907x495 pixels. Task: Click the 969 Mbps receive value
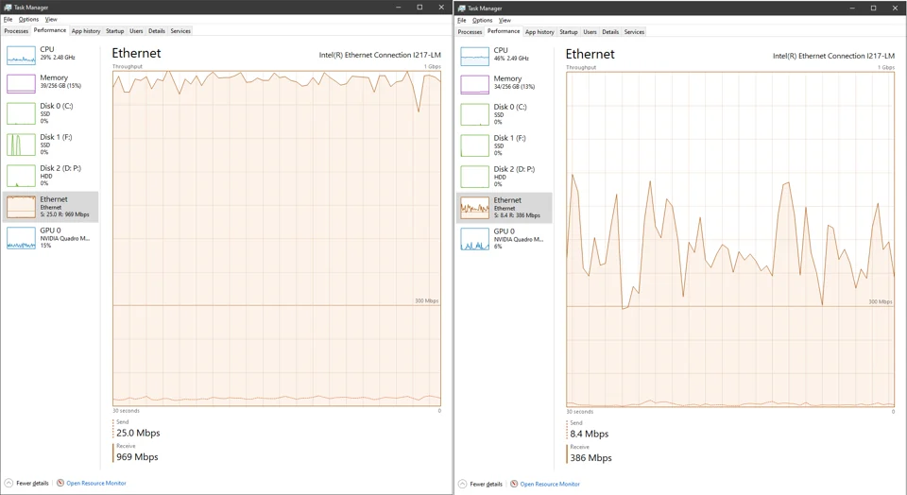click(x=137, y=457)
